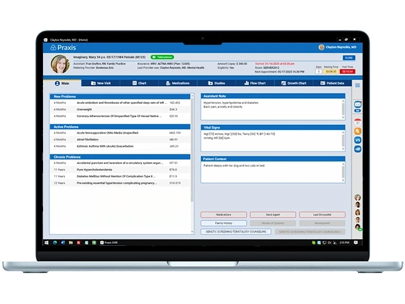Click the VS vital signs sidebar icon
This screenshot has height=304, width=405.
(358, 140)
